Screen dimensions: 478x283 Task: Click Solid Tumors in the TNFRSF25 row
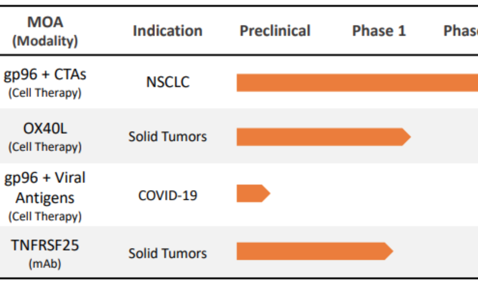tap(168, 253)
